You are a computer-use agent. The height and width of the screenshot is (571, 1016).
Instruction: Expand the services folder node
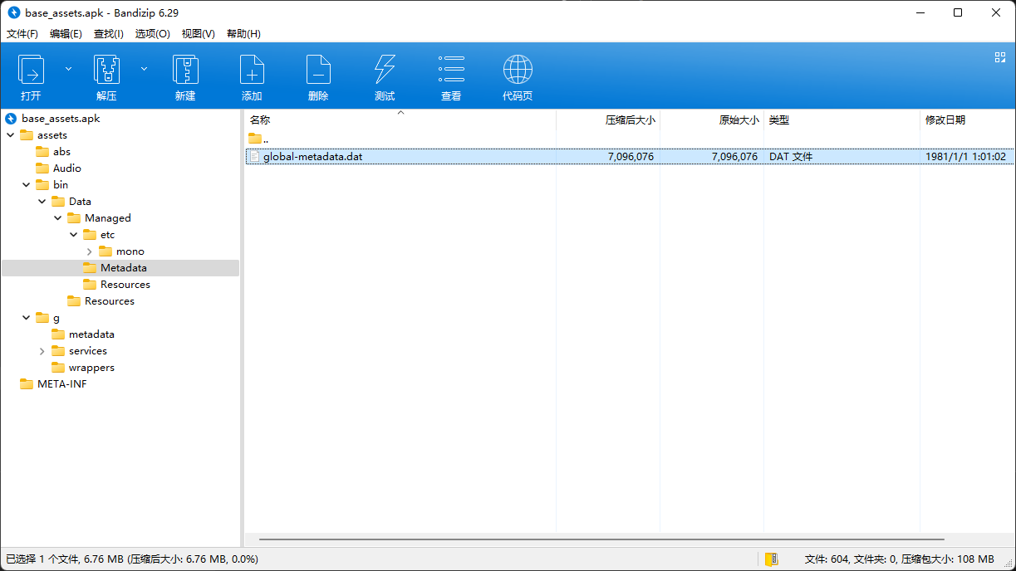[42, 351]
